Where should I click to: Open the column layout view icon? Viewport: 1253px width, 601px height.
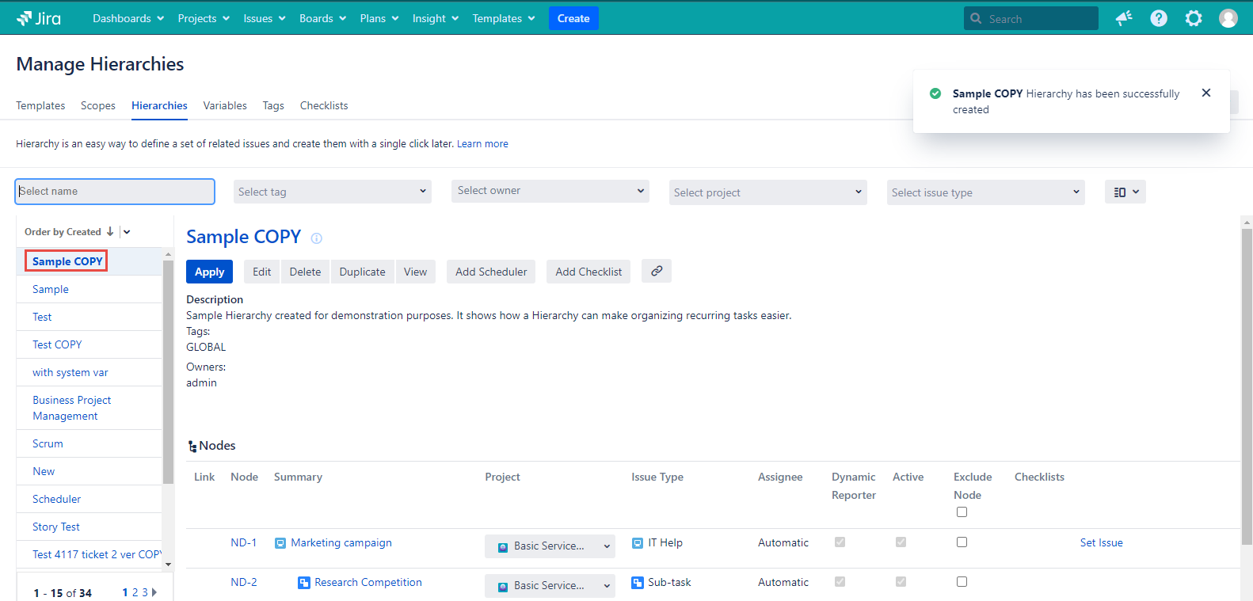pos(1125,192)
